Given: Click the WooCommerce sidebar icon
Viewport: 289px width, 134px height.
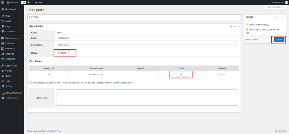Looking at the screenshot, I should [3, 38].
